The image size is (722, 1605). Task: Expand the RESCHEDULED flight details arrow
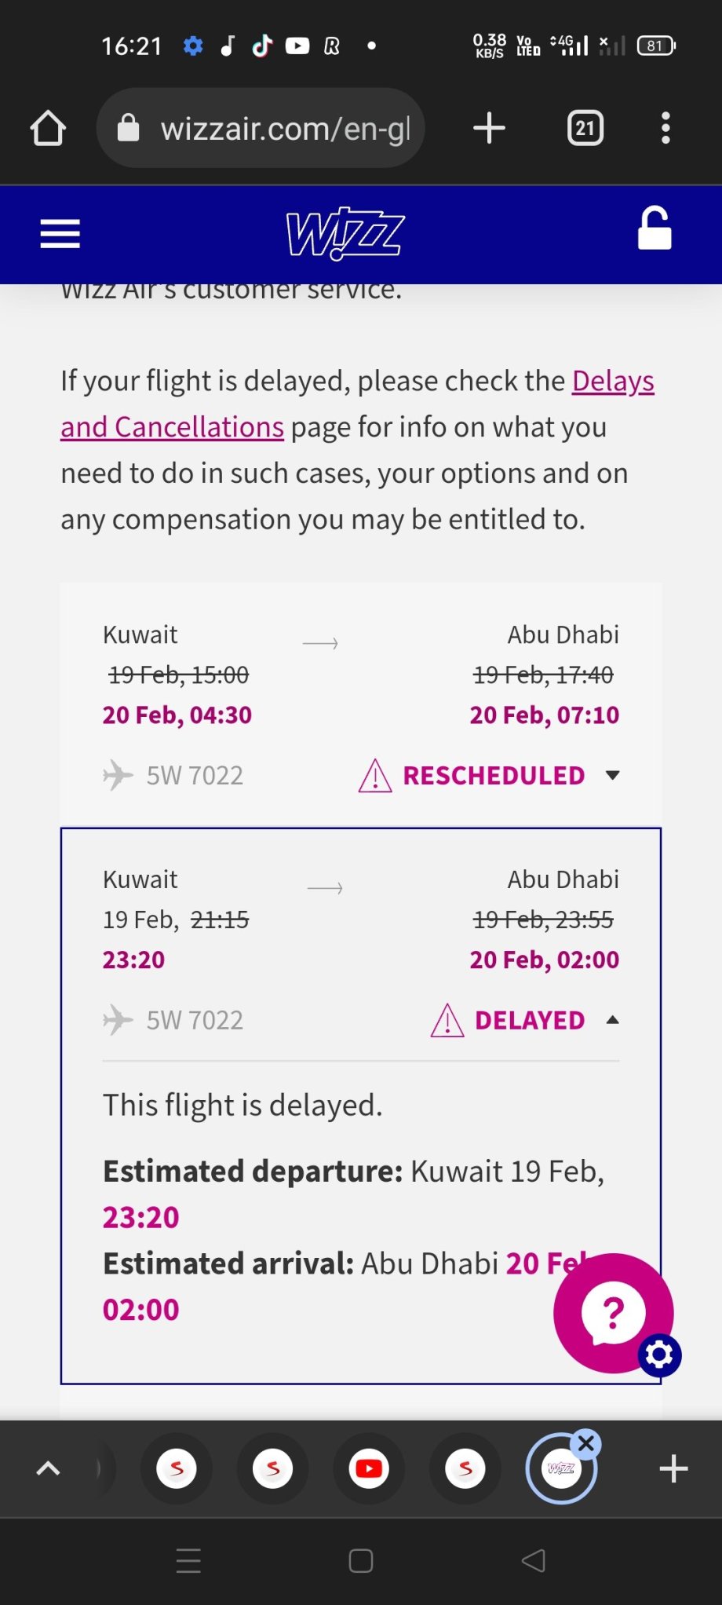point(613,775)
